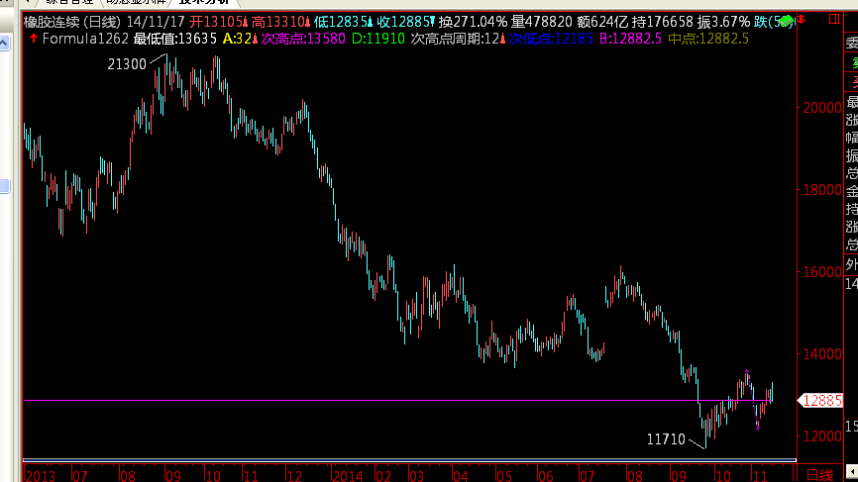
Task: Toggle the red side-panel layout icon
Action: tap(834, 19)
